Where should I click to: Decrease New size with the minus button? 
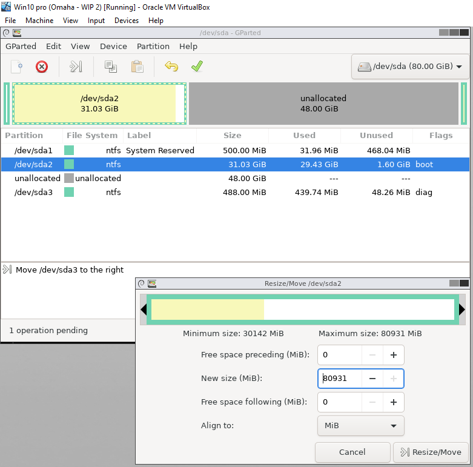(x=372, y=379)
